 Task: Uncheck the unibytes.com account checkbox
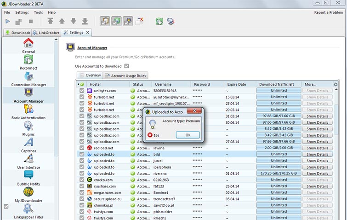click(82, 90)
